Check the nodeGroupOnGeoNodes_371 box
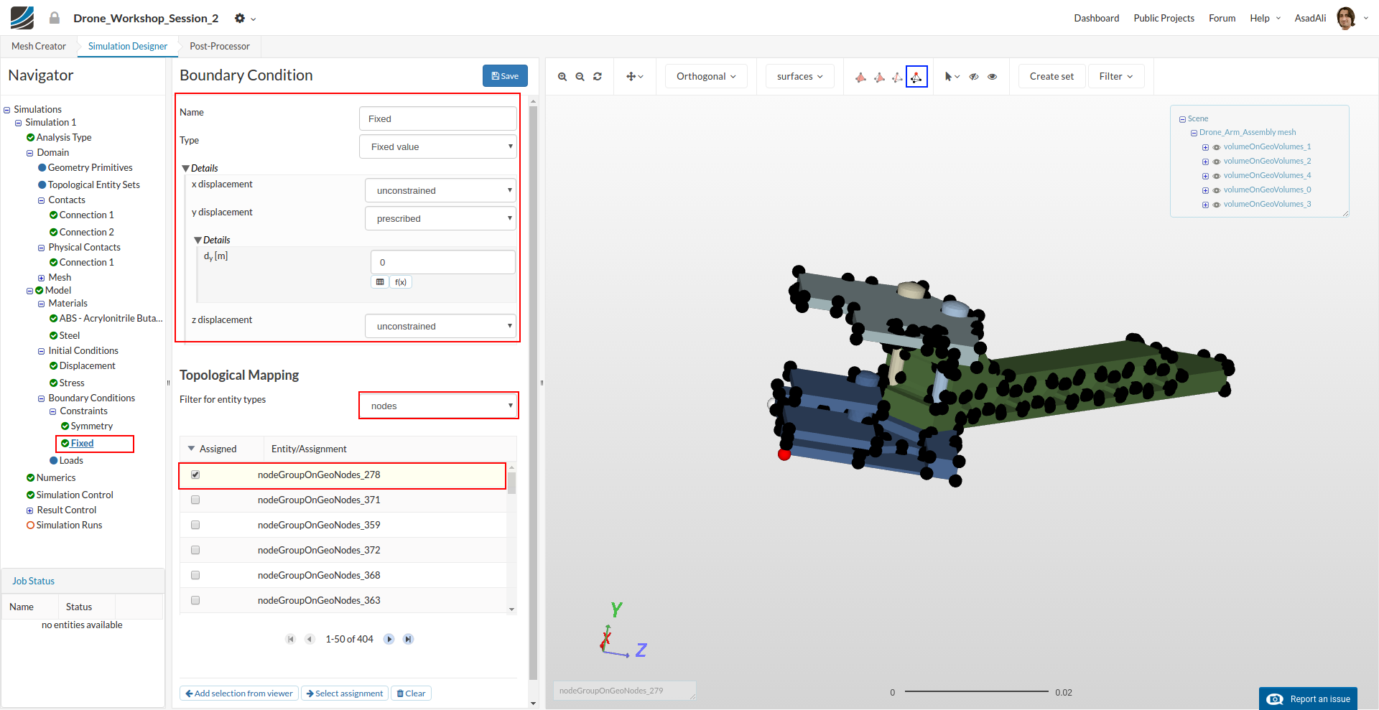The image size is (1379, 710). [x=195, y=500]
